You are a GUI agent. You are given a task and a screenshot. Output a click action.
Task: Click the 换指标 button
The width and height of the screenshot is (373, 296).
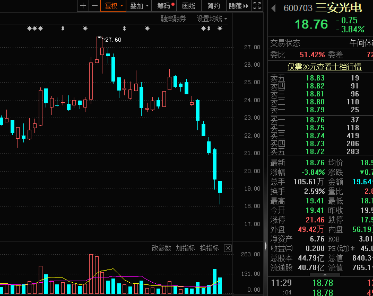(209, 248)
